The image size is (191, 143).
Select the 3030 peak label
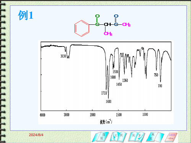63,56
